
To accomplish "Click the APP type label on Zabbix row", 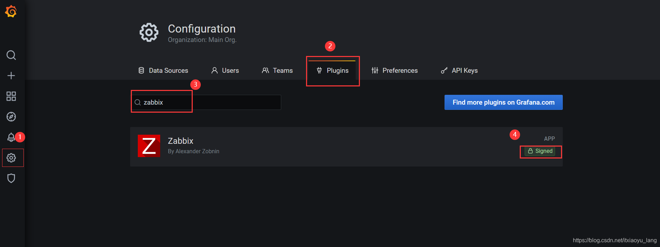I will [549, 139].
